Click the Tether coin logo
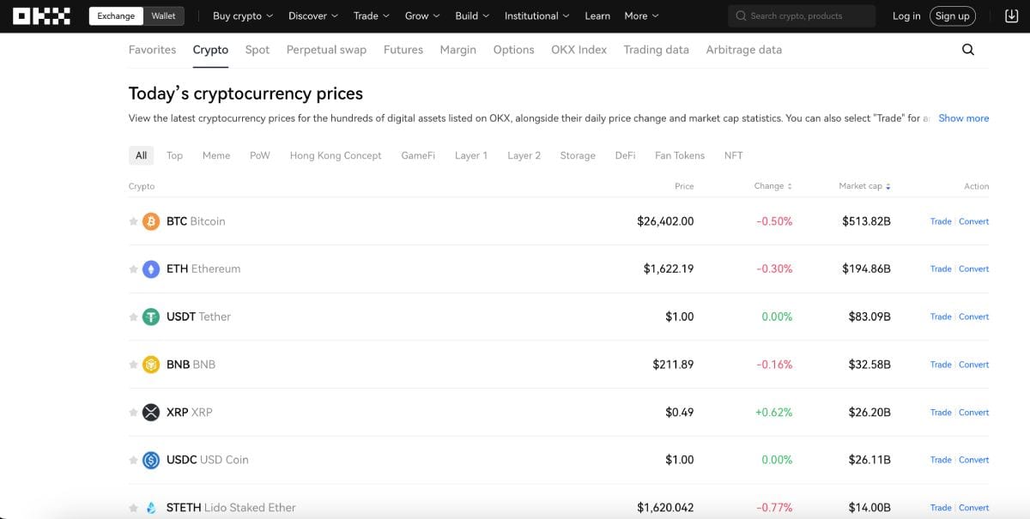1030x519 pixels. pos(151,317)
